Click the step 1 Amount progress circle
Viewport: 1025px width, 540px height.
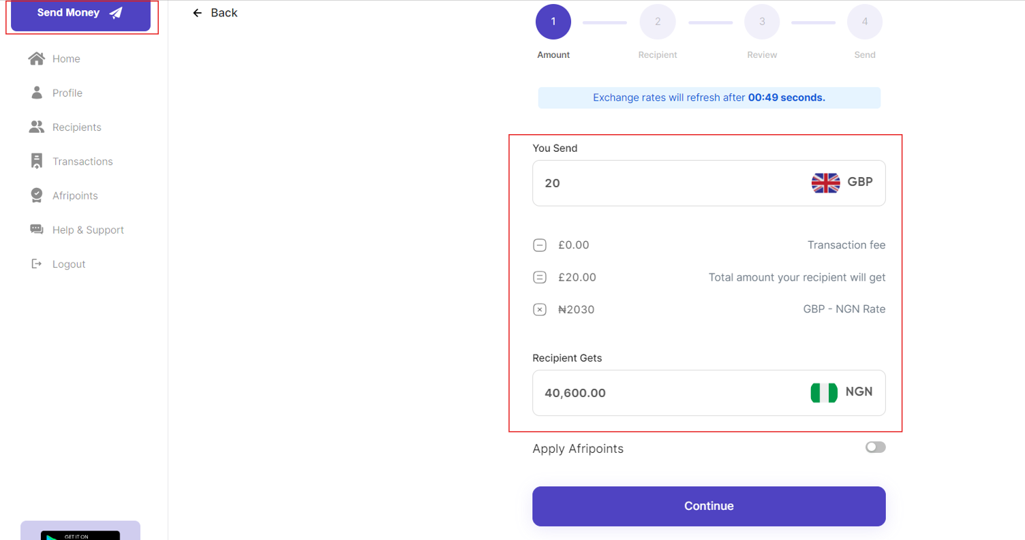pos(553,21)
